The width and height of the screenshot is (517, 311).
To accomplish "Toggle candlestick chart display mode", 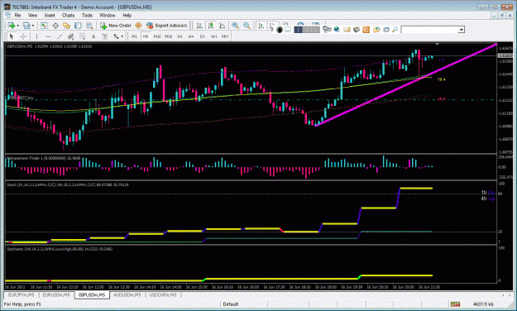I will coord(211,26).
